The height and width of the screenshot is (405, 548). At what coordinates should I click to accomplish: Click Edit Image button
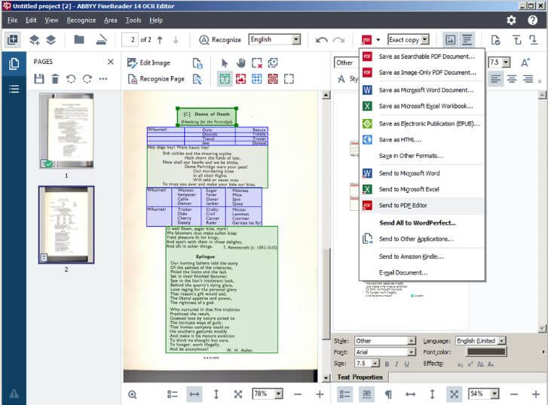[149, 62]
